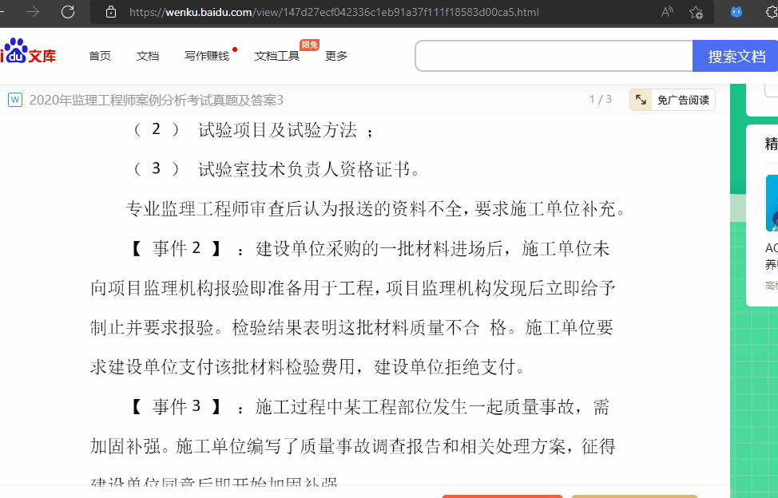Switch to the 文档 section
The image size is (778, 498).
click(x=147, y=56)
